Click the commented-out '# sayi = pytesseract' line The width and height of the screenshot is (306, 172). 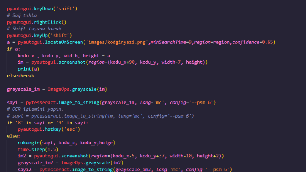[x=100, y=116]
